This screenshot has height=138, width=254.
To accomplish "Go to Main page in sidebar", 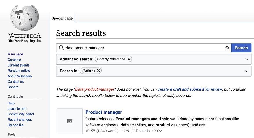I will 15,54.
